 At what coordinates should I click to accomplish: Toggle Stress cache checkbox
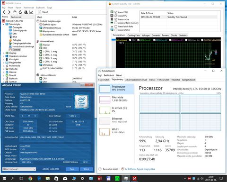coord(116,19)
